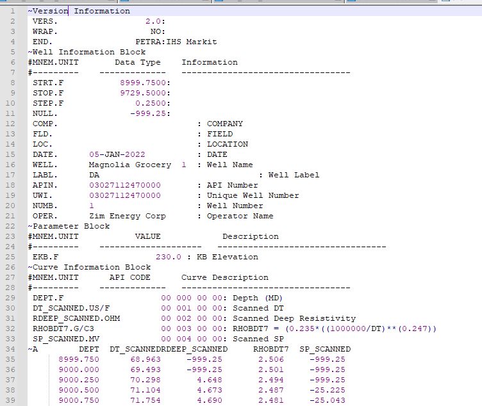Select the EKB.F value 230.0
This screenshot has width=482, height=406.
(169, 257)
